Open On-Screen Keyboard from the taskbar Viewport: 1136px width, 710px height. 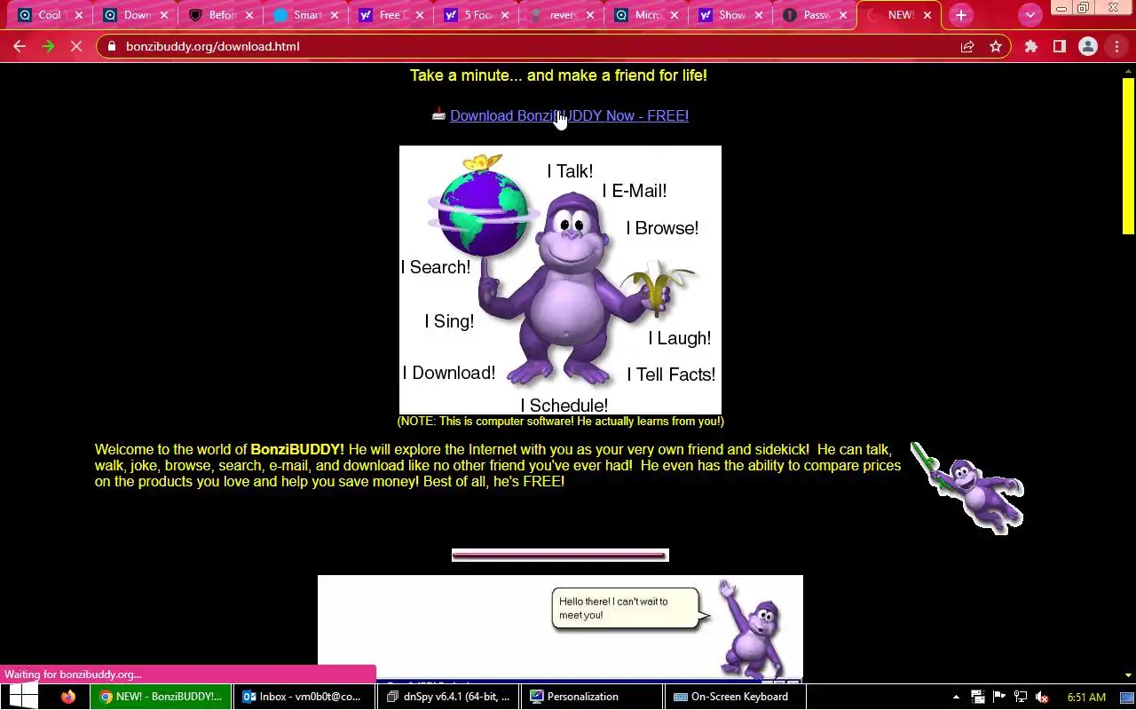[736, 697]
